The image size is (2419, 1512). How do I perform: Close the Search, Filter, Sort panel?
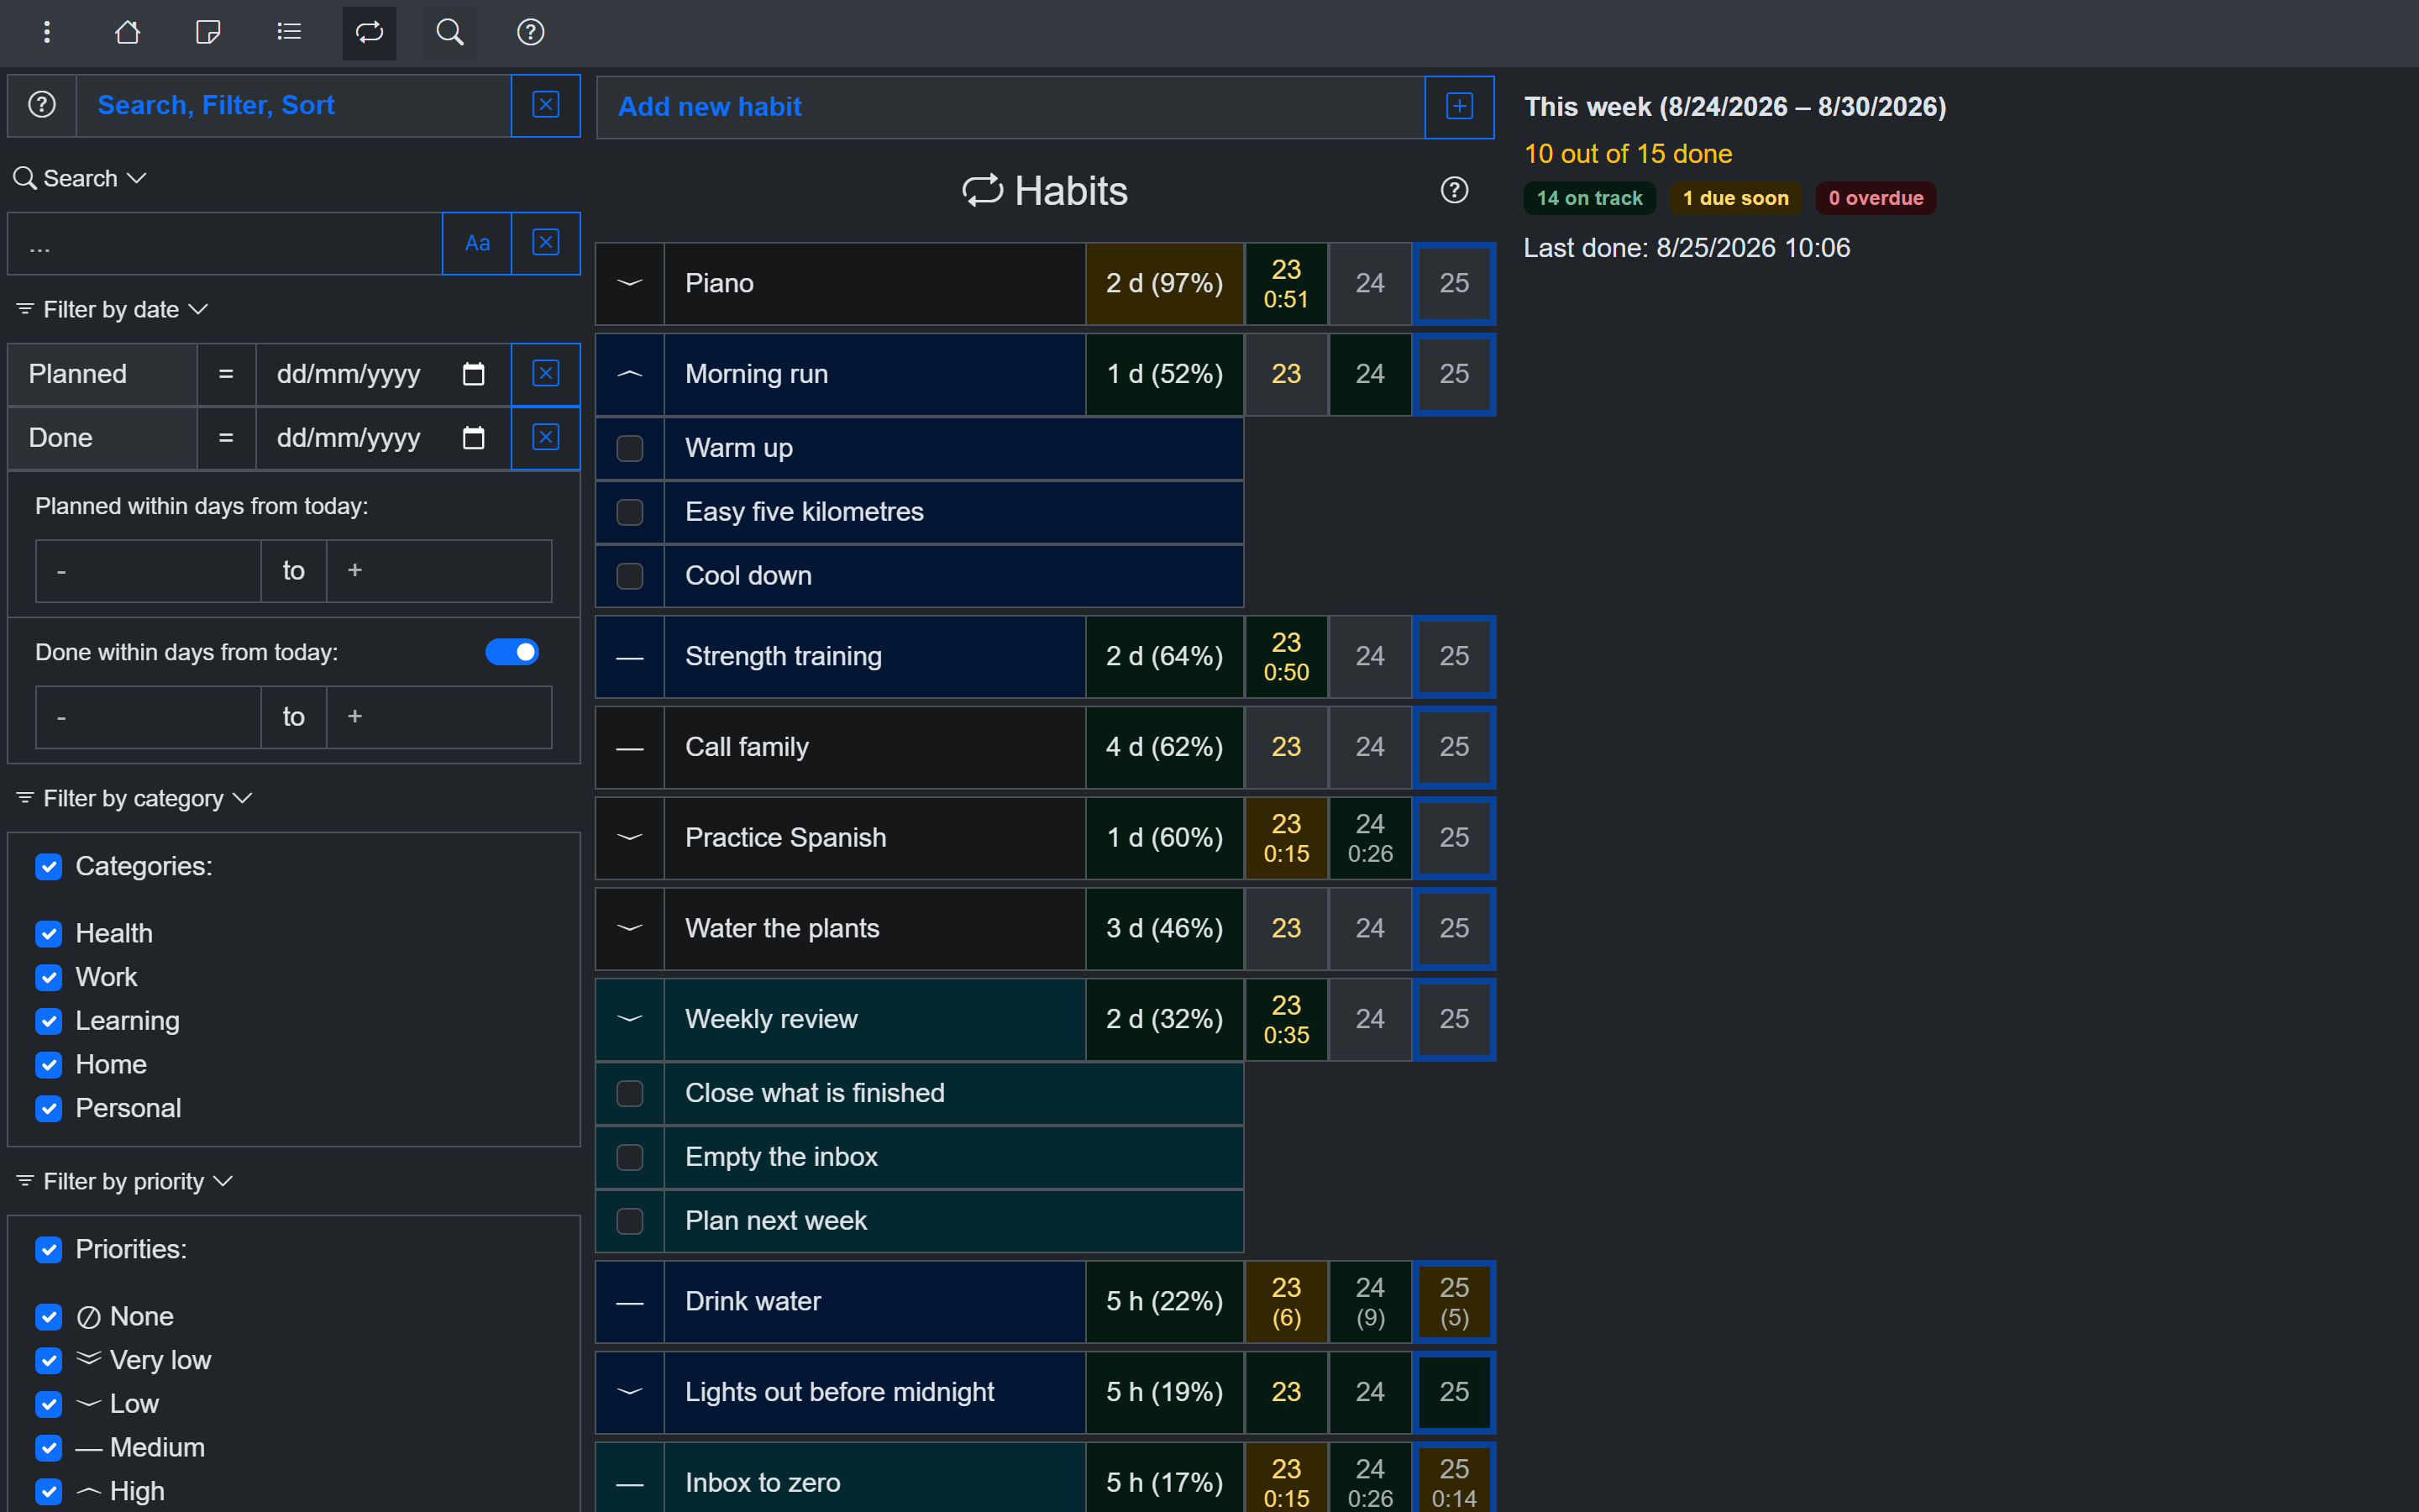pos(546,105)
